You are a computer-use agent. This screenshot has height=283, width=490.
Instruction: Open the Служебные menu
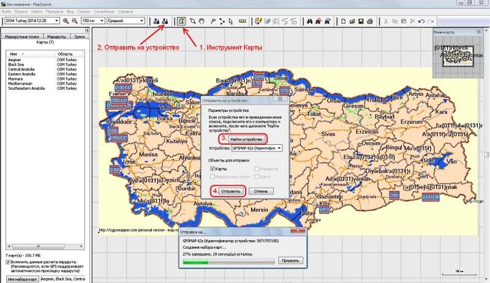[x=104, y=12]
